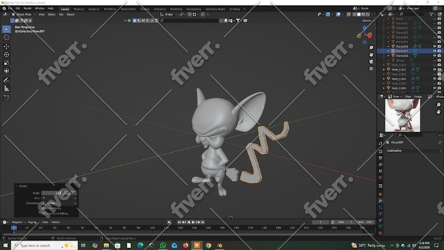Viewport: 444px width, 250px height.
Task: Toggle viewport overlays button
Action: 338,14
